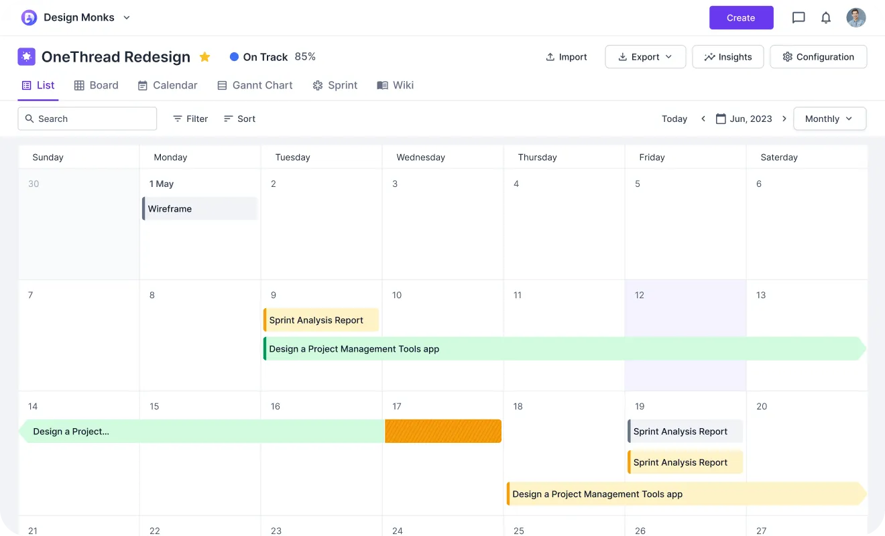Screen dimensions: 885x536
Task: Switch to the Sprint tab
Action: (x=335, y=85)
